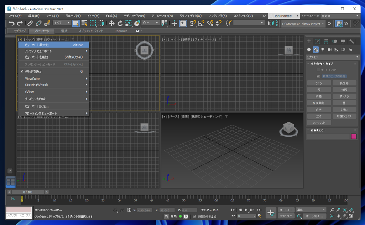Open the Modify panel tab icon
The height and width of the screenshot is (225, 365).
tap(318, 41)
